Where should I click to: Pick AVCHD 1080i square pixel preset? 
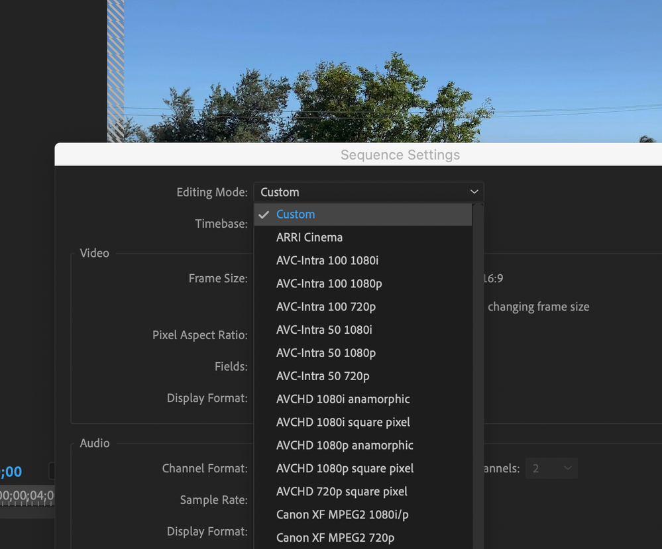tap(343, 423)
